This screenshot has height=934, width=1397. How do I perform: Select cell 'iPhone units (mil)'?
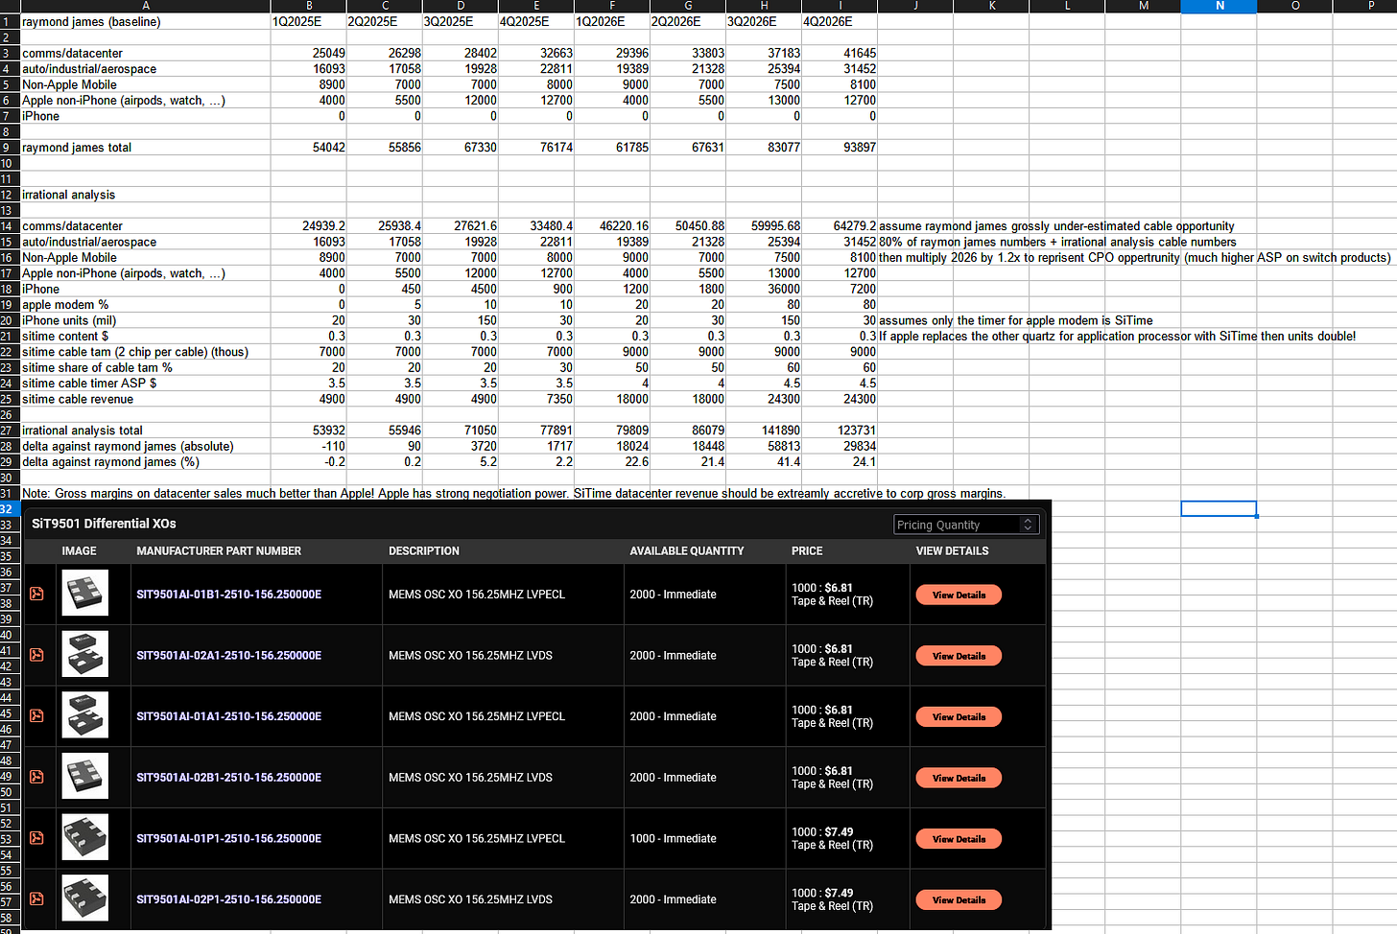[146, 320]
